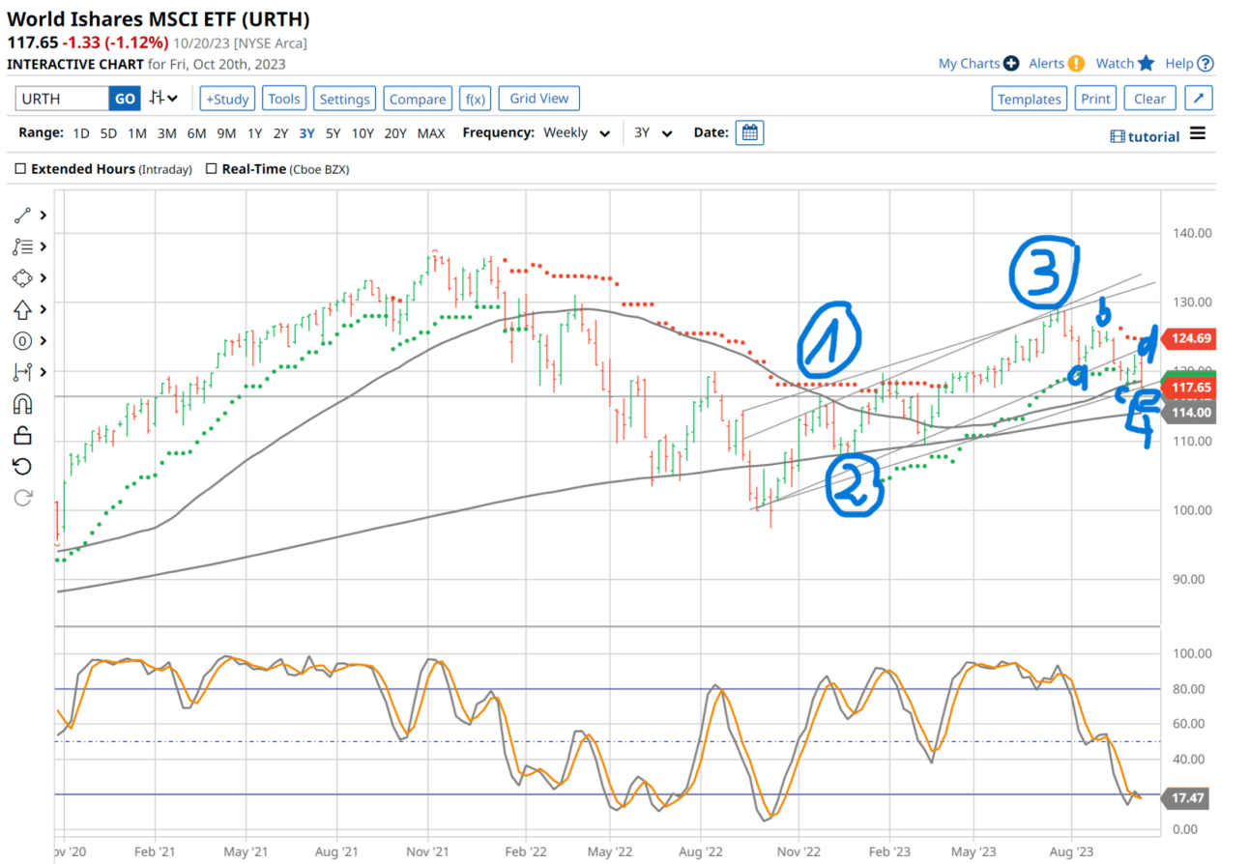This screenshot has height=864, width=1249.
Task: Select the MAX range
Action: click(431, 133)
